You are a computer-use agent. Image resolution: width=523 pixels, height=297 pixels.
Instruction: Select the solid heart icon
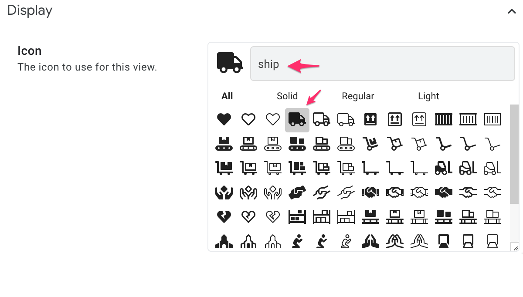click(x=224, y=119)
